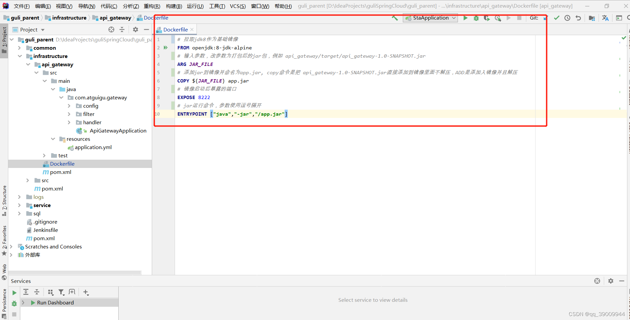The image size is (630, 320).
Task: Open the Project Structure icon
Action: click(x=592, y=18)
